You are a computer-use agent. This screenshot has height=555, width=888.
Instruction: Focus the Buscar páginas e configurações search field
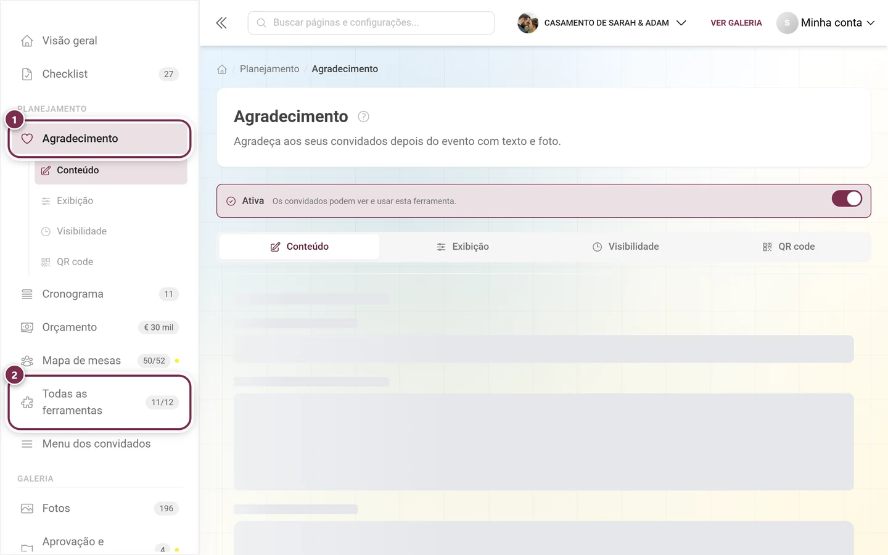point(371,23)
